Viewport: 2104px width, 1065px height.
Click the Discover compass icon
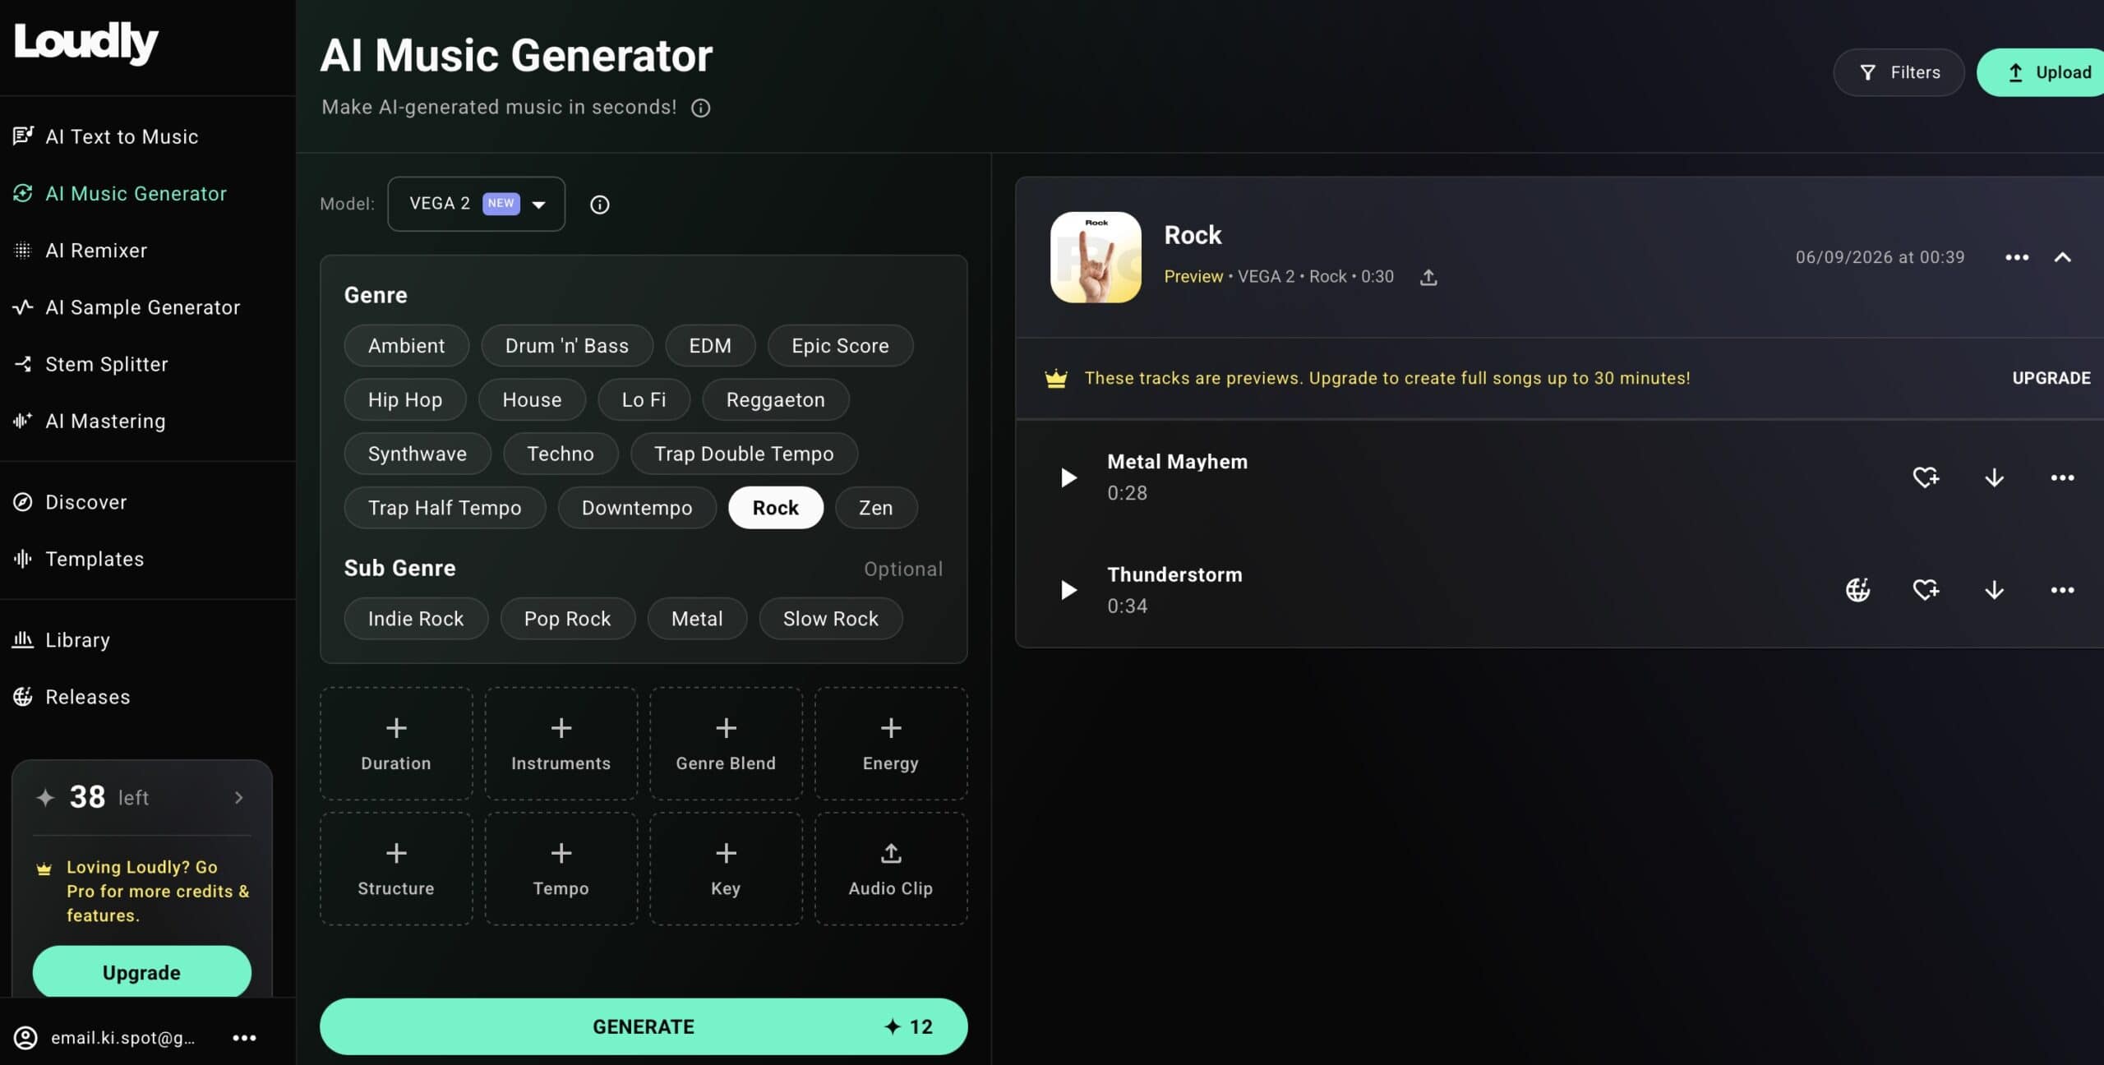point(23,502)
